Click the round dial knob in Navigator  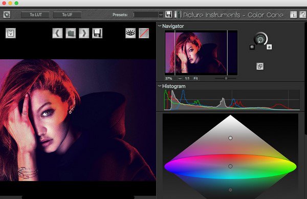point(260,39)
